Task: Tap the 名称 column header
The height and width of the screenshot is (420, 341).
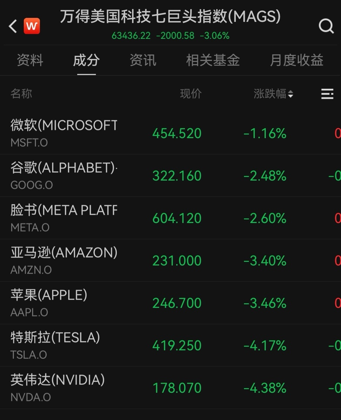Action: (x=21, y=94)
